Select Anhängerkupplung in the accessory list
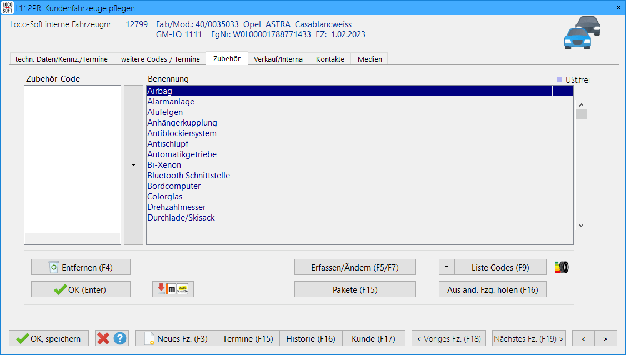The height and width of the screenshot is (355, 626). 182,123
